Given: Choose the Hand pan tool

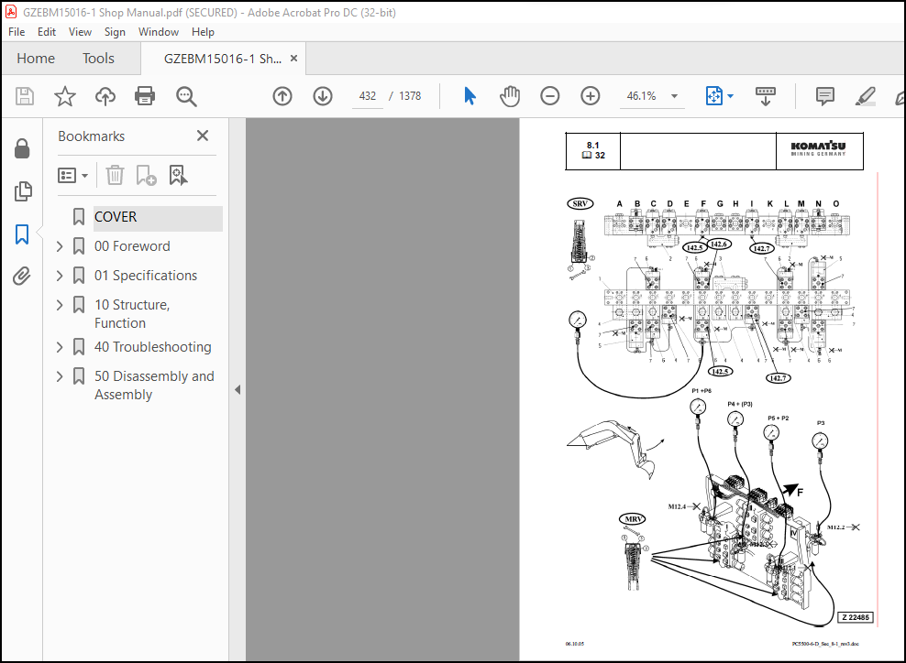Looking at the screenshot, I should 510,96.
